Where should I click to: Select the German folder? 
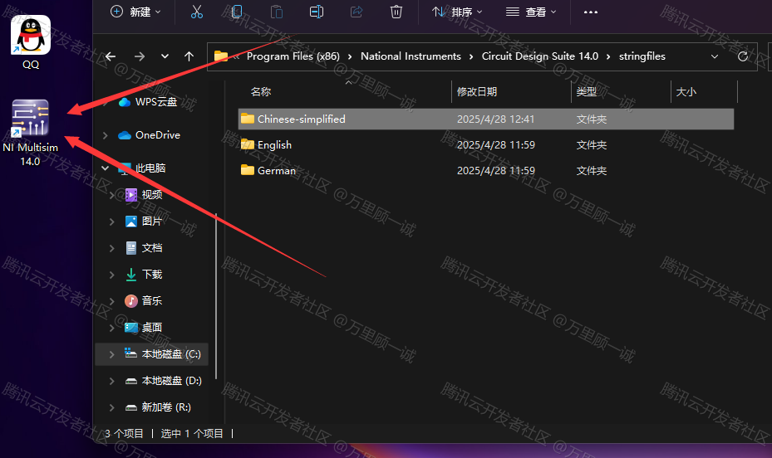pyautogui.click(x=276, y=171)
